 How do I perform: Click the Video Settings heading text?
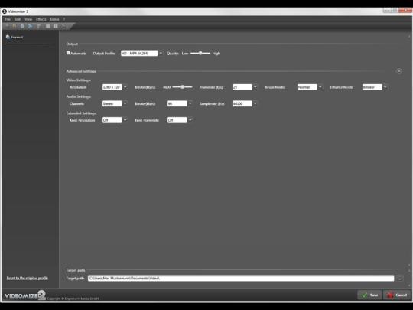click(x=79, y=80)
